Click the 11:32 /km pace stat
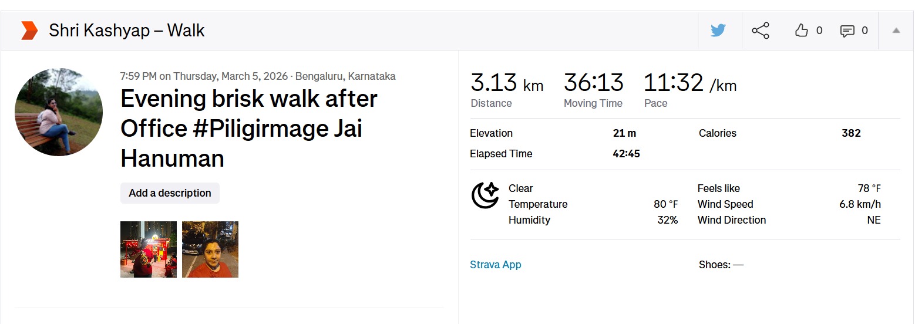915x324 pixels. pos(690,83)
